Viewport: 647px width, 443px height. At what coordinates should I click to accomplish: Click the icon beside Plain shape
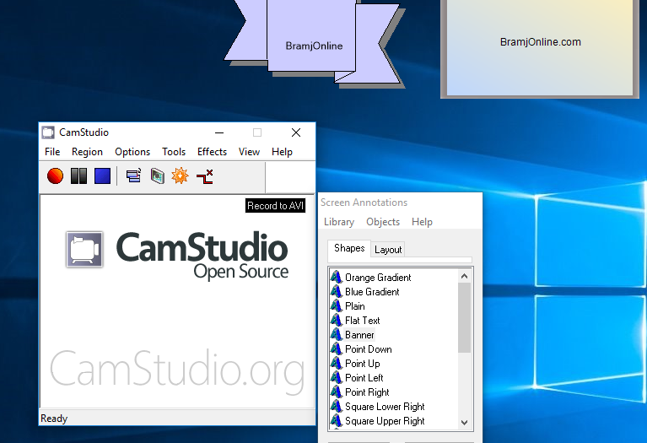(x=337, y=306)
